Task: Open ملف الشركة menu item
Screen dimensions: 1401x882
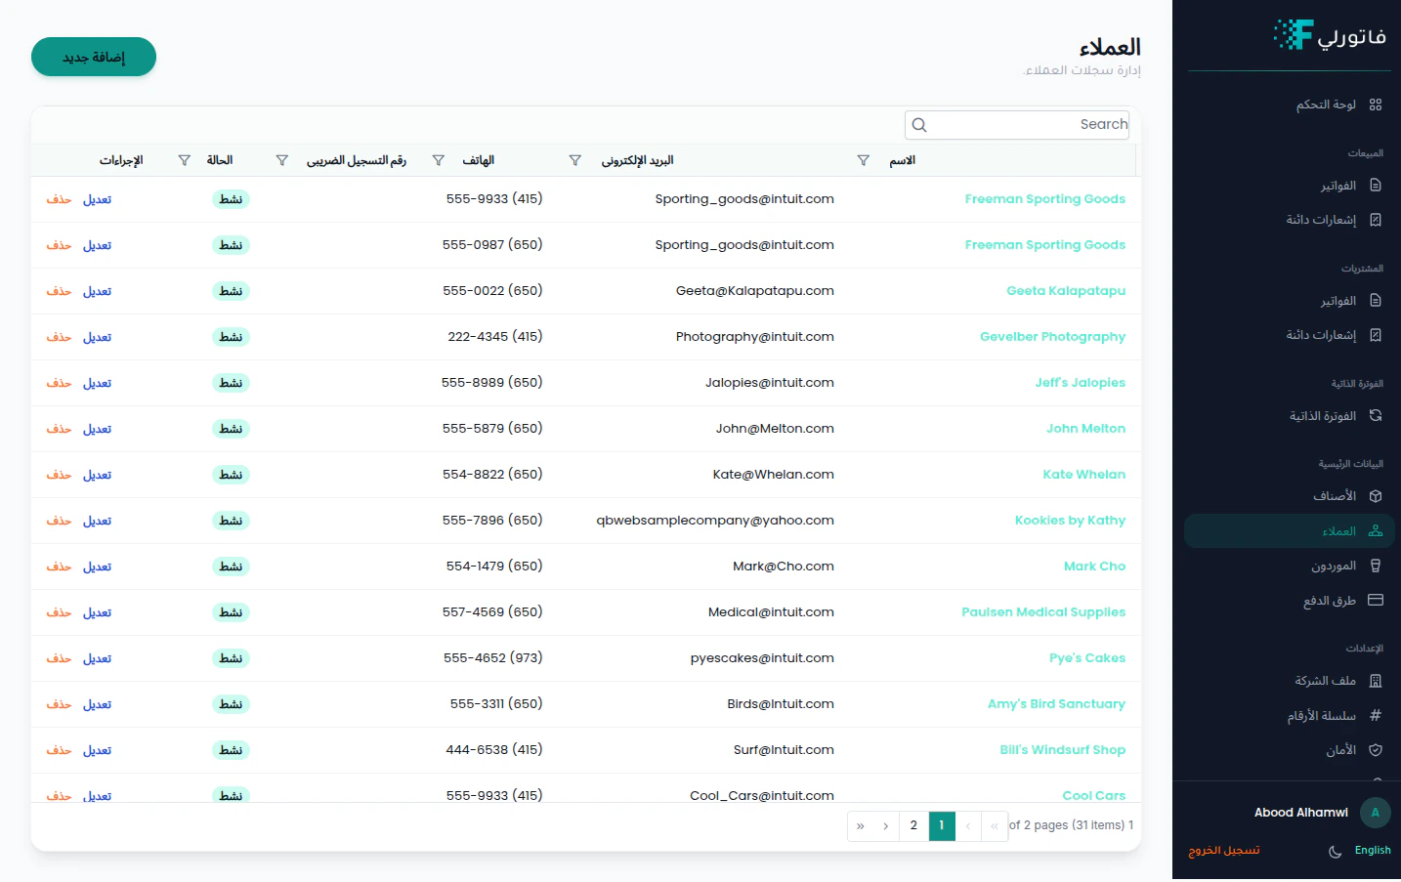Action: [1325, 681]
